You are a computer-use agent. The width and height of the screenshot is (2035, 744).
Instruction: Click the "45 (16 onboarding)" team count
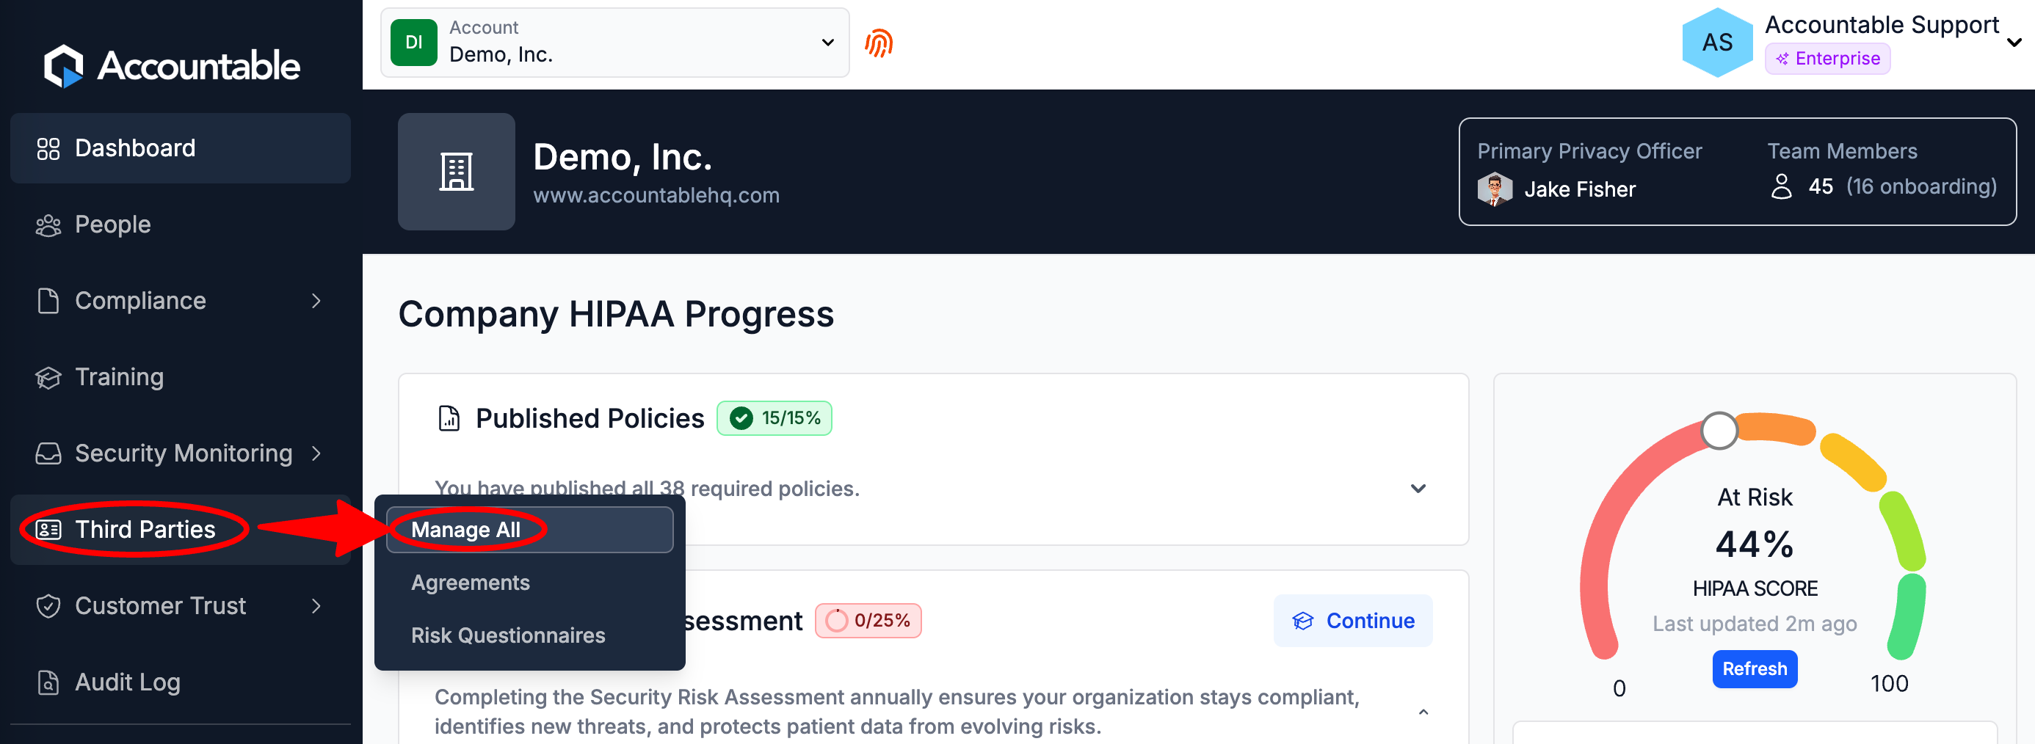click(x=1902, y=186)
